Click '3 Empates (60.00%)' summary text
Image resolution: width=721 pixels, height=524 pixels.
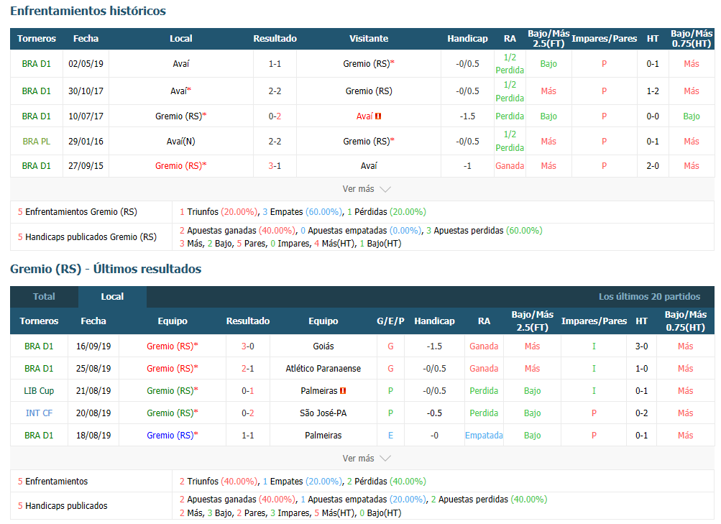[303, 212]
